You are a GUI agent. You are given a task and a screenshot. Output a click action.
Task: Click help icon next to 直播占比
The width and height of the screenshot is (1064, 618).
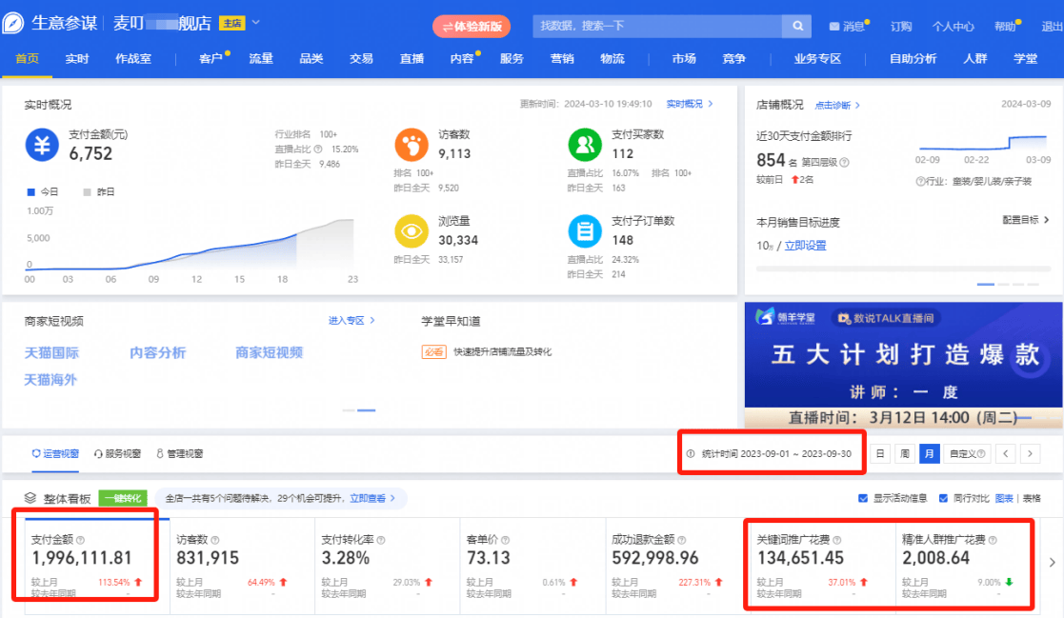[x=317, y=150]
